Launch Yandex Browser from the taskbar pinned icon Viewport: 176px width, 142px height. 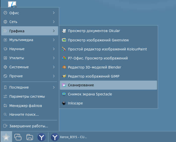(x=41, y=137)
